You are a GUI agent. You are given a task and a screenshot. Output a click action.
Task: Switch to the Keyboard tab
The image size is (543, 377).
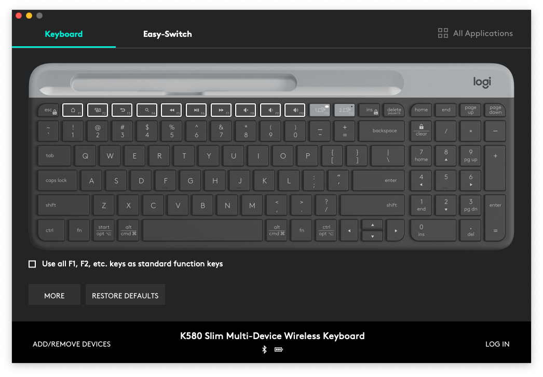point(64,34)
